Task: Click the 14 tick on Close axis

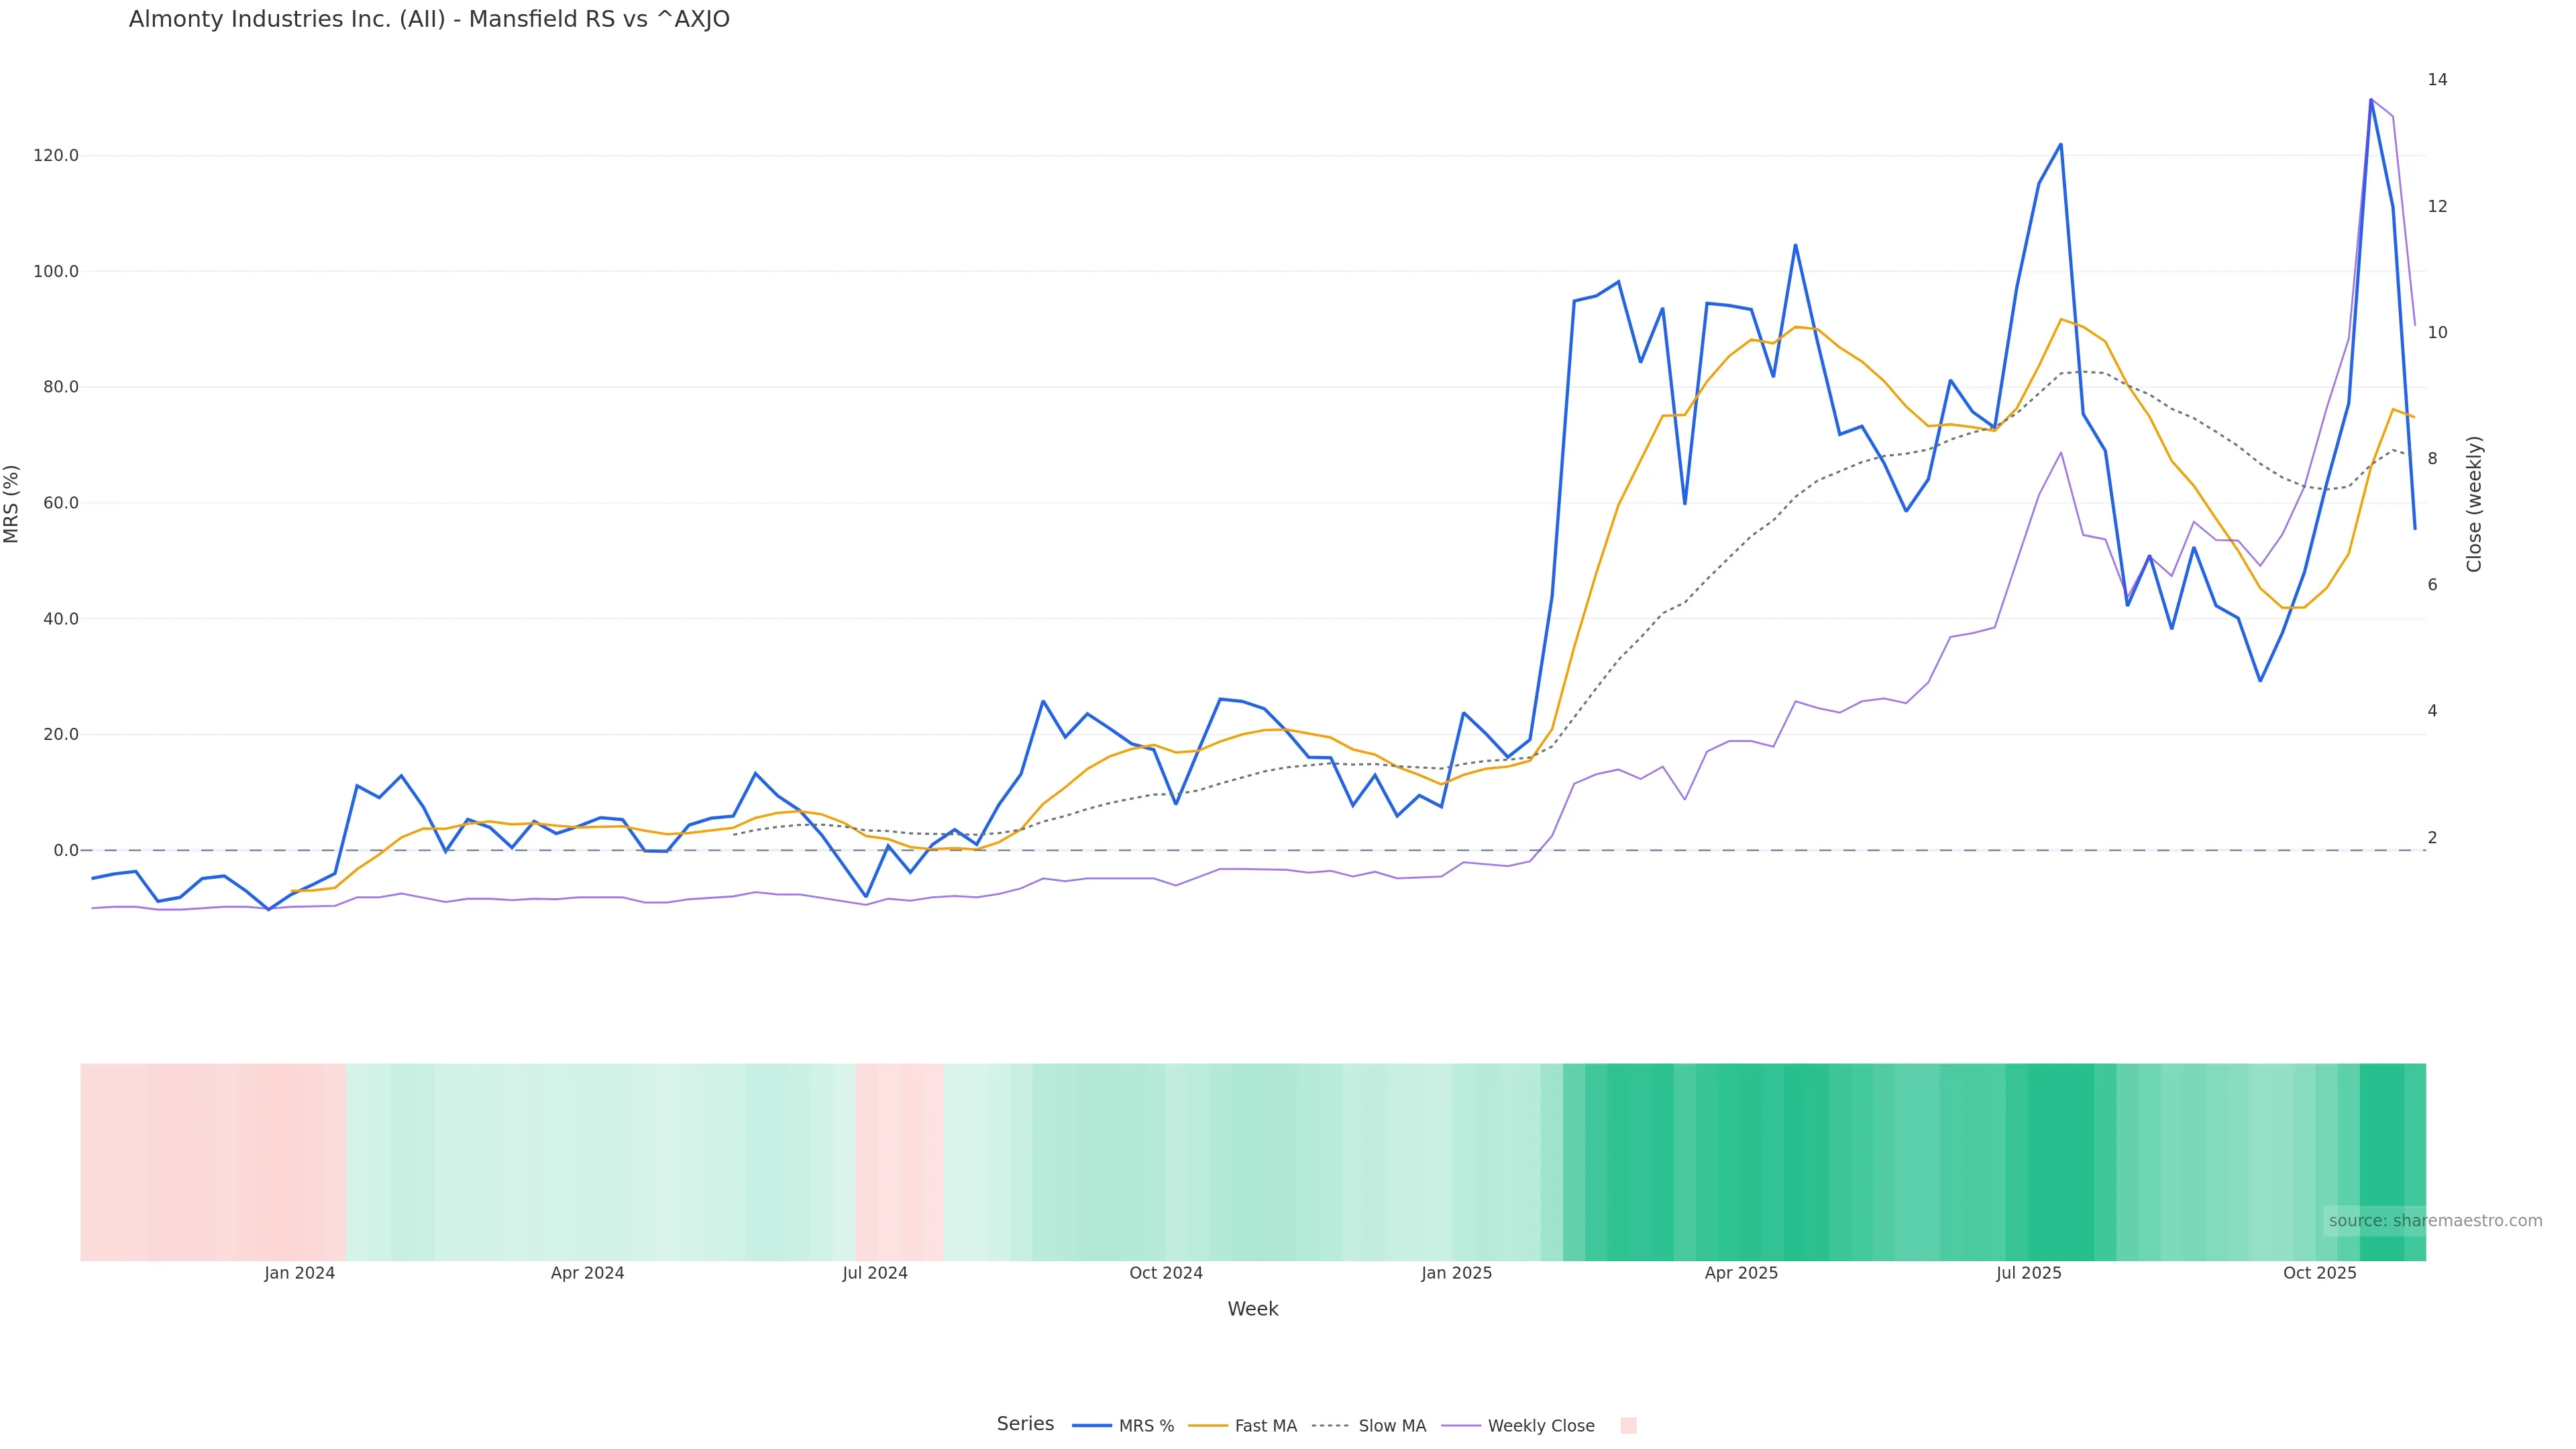Action: point(2437,80)
